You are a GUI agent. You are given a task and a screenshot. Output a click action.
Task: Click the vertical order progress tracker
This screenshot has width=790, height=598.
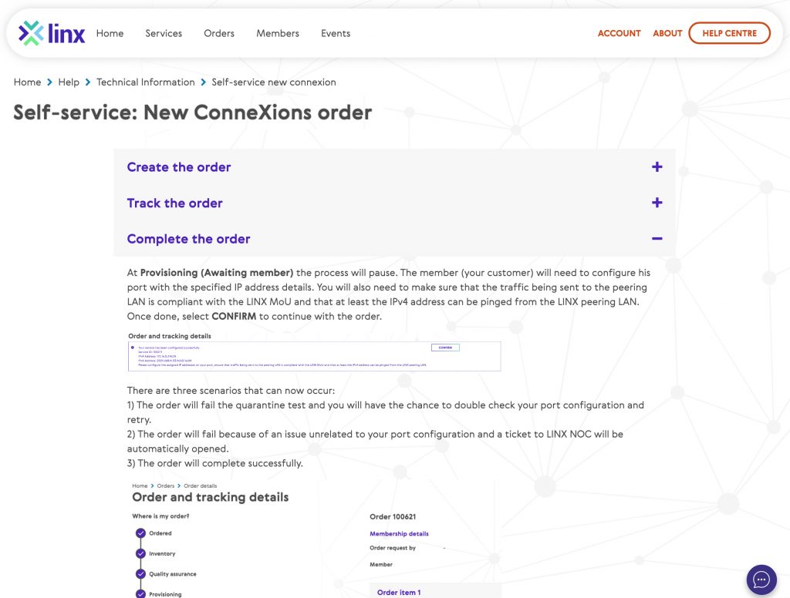tap(141, 561)
